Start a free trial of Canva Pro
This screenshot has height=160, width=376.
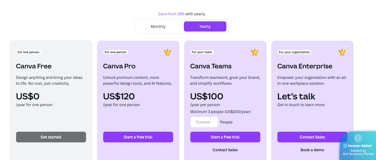[x=138, y=137]
